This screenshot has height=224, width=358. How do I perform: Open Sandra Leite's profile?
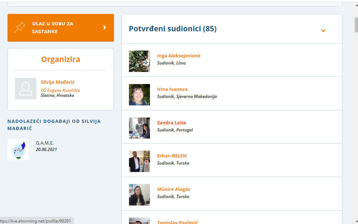172,123
